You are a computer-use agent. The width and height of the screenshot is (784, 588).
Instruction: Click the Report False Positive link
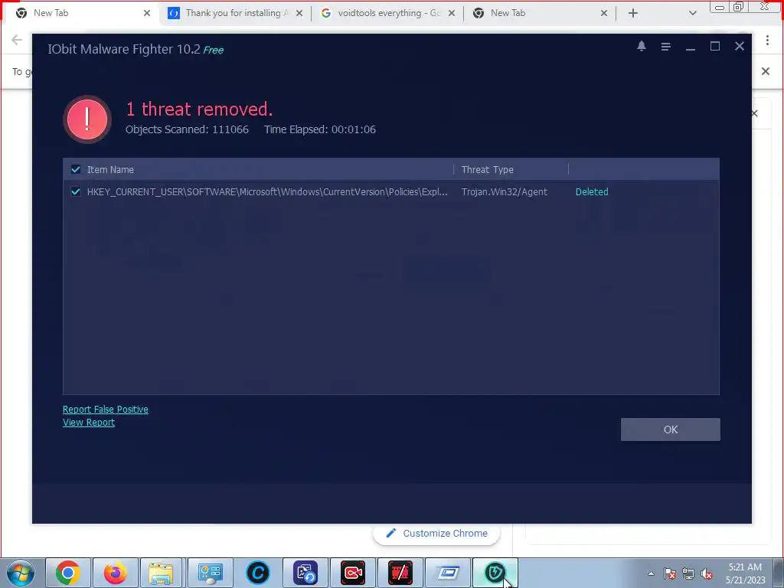coord(106,409)
